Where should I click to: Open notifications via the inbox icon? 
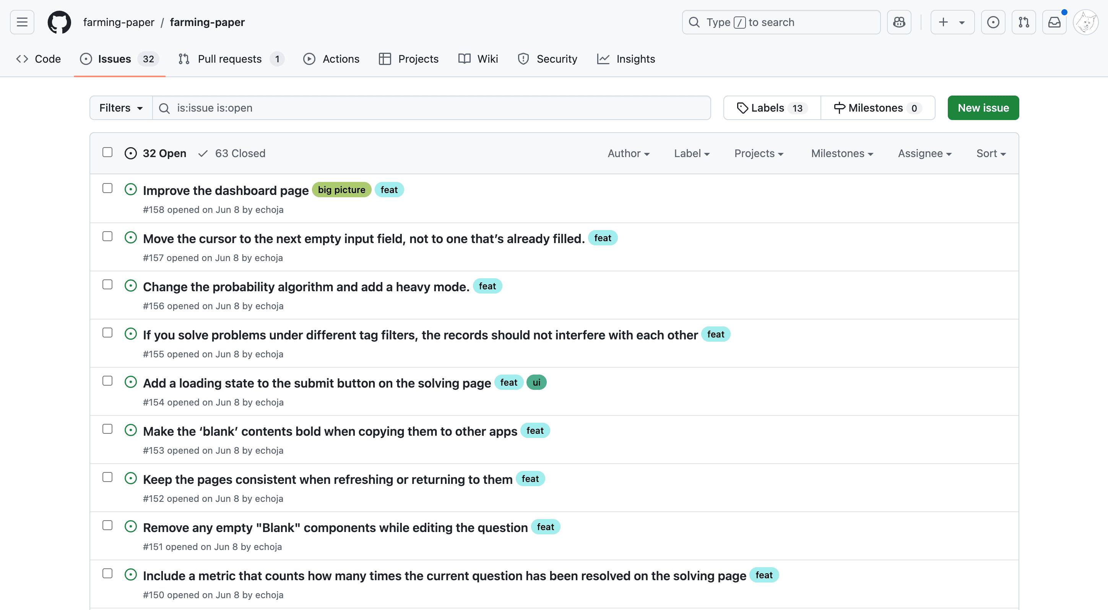pos(1054,22)
